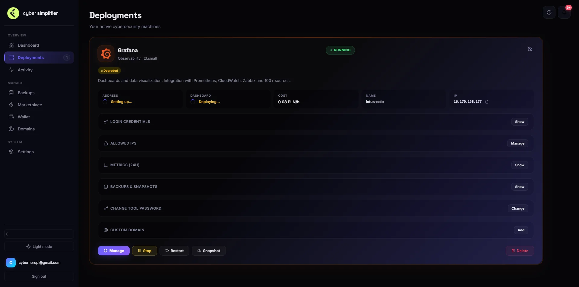
Task: Click the Allowed IPs lock icon
Action: pos(106,143)
